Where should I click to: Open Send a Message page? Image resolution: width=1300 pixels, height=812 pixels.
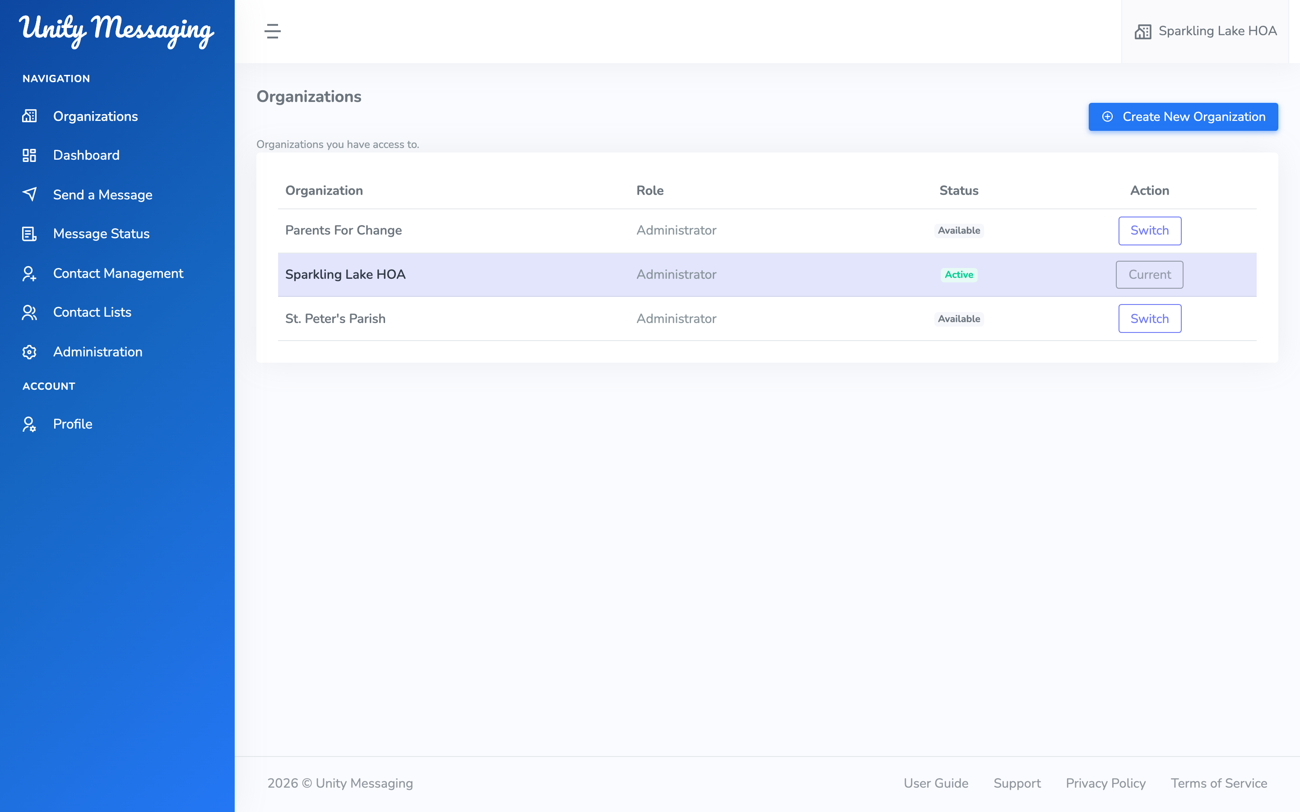click(102, 194)
